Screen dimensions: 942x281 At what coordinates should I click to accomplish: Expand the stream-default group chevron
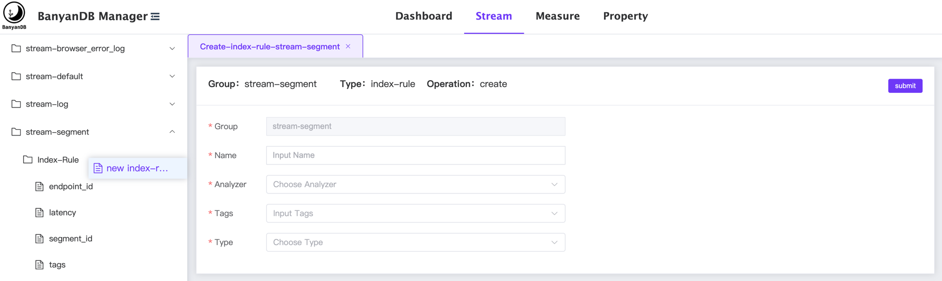pos(172,76)
